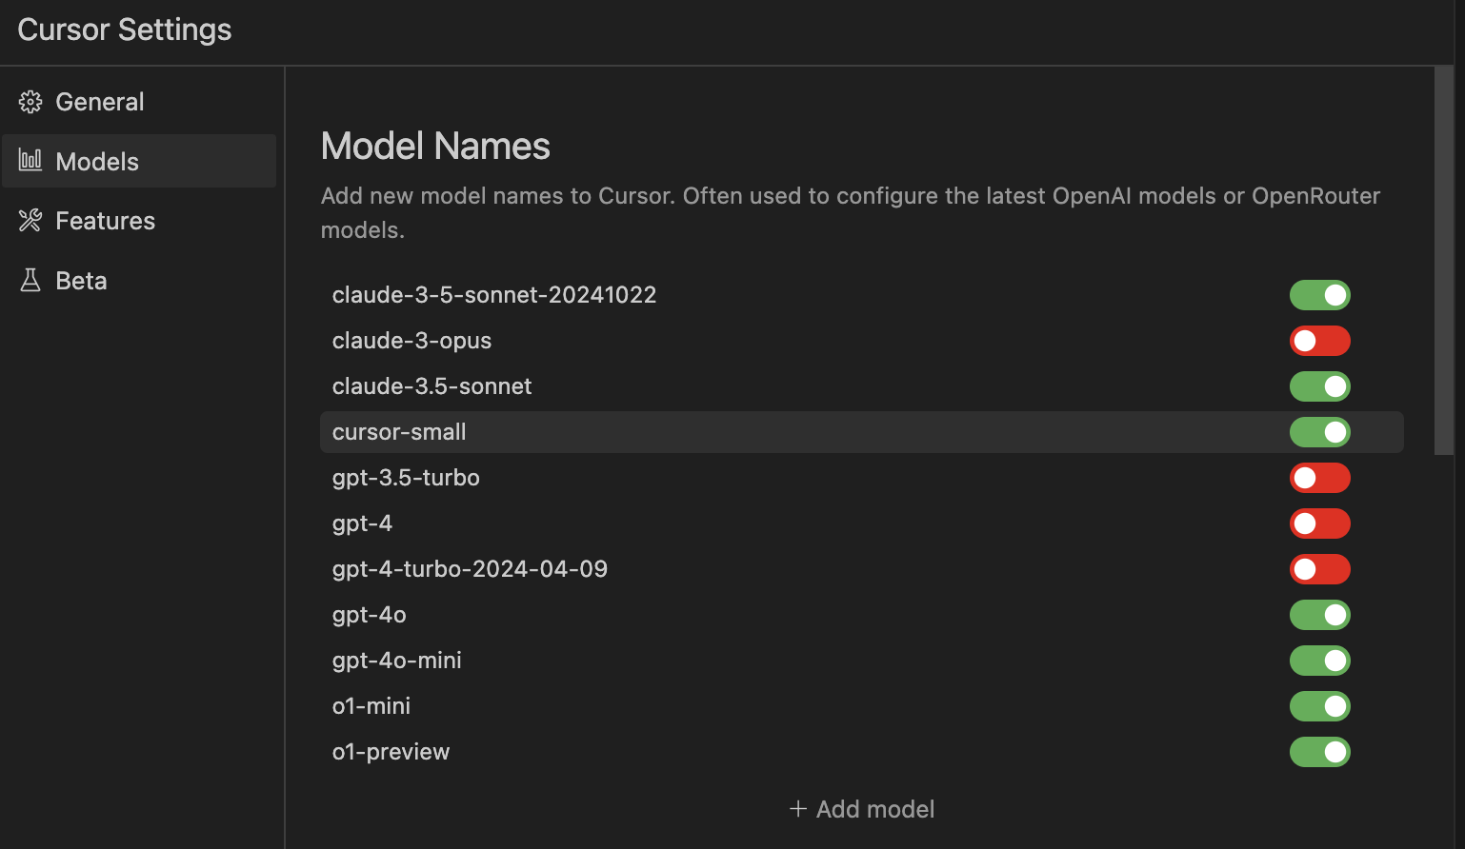
Task: Enable the claude-3-opus model toggle
Action: tap(1320, 341)
